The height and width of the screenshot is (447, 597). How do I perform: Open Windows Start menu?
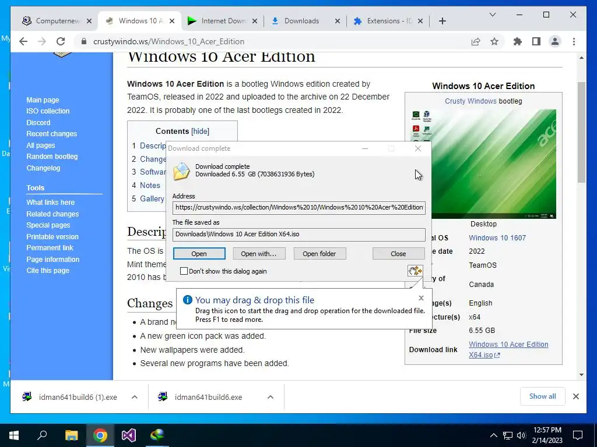point(14,435)
